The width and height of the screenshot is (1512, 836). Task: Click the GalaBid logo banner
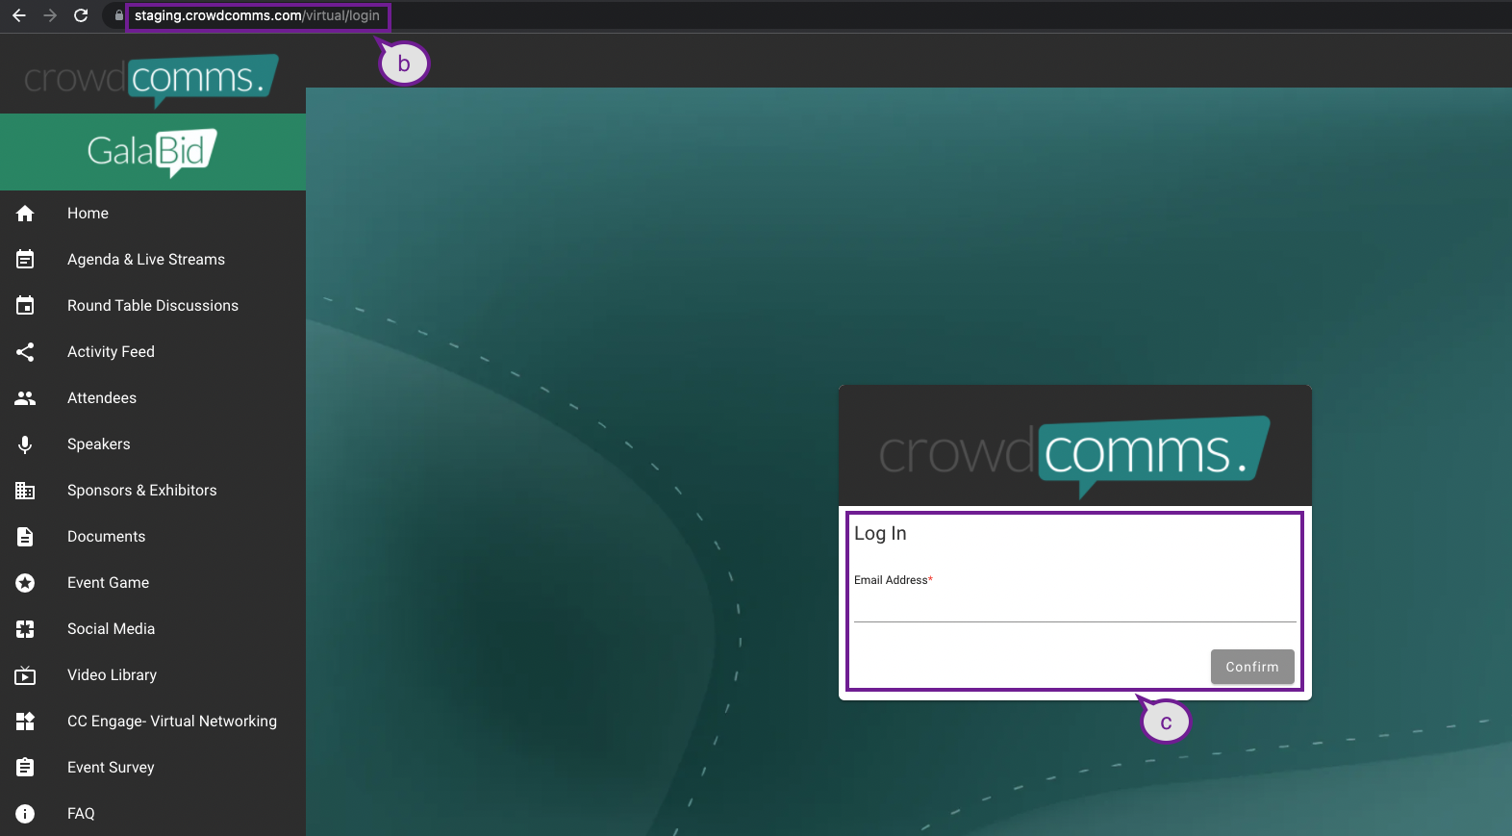153,152
